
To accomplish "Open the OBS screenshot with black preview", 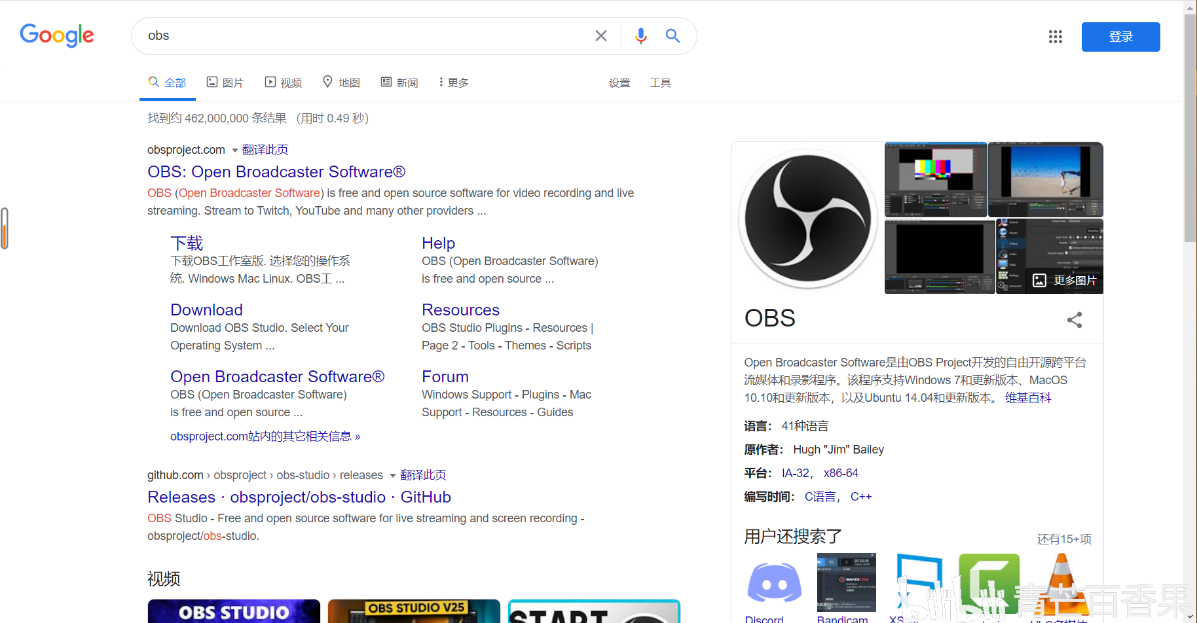I will (940, 257).
